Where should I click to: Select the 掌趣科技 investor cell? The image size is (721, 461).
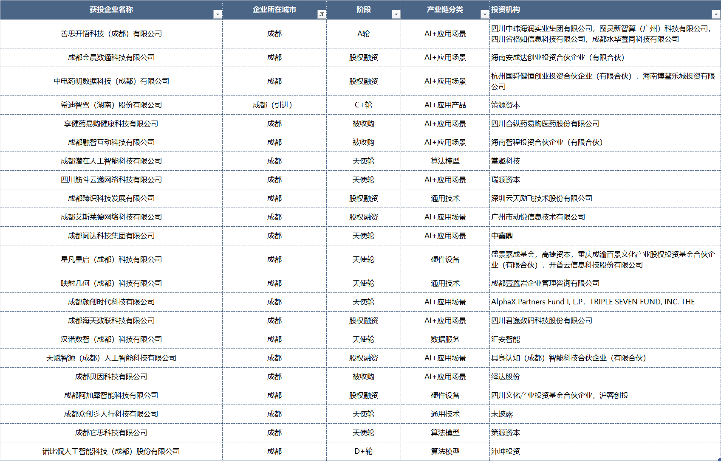pos(506,161)
